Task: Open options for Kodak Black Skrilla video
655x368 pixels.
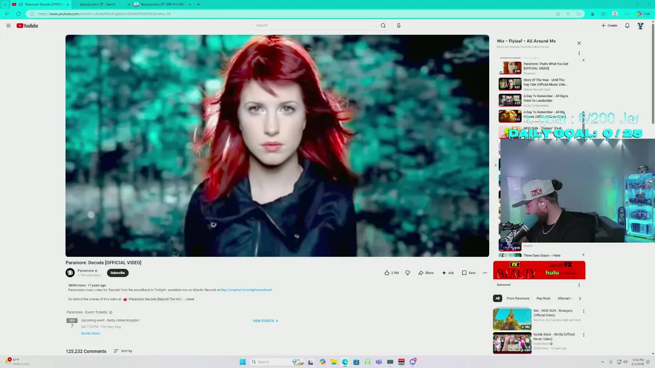Action: tap(583, 335)
